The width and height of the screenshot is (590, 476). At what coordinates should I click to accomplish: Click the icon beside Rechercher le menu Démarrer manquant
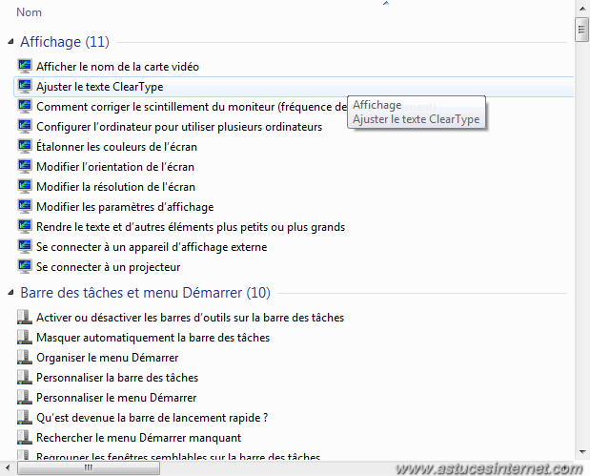point(25,437)
